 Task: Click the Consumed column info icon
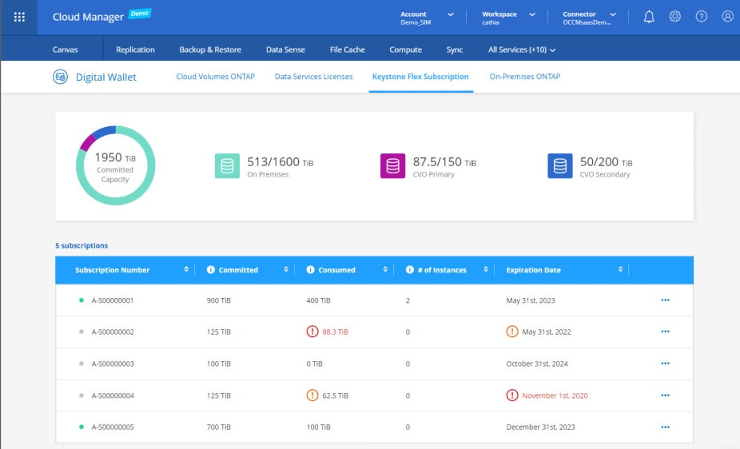(312, 270)
